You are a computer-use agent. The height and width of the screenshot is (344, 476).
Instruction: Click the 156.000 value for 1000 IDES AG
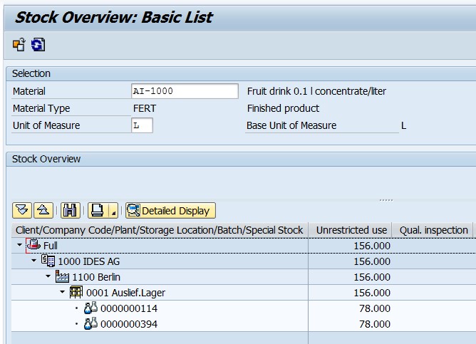point(372,261)
